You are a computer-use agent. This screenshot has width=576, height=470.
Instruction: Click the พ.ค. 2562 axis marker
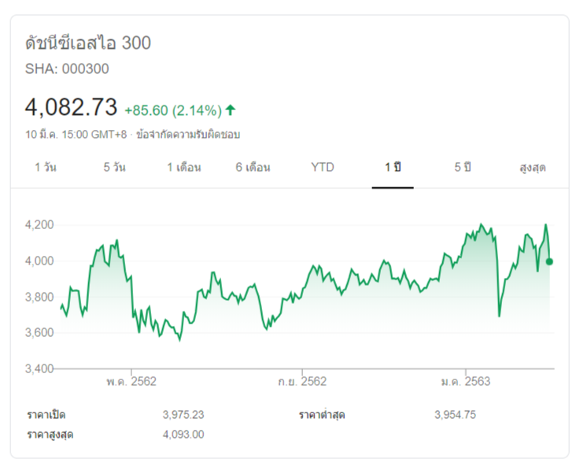[x=131, y=382]
